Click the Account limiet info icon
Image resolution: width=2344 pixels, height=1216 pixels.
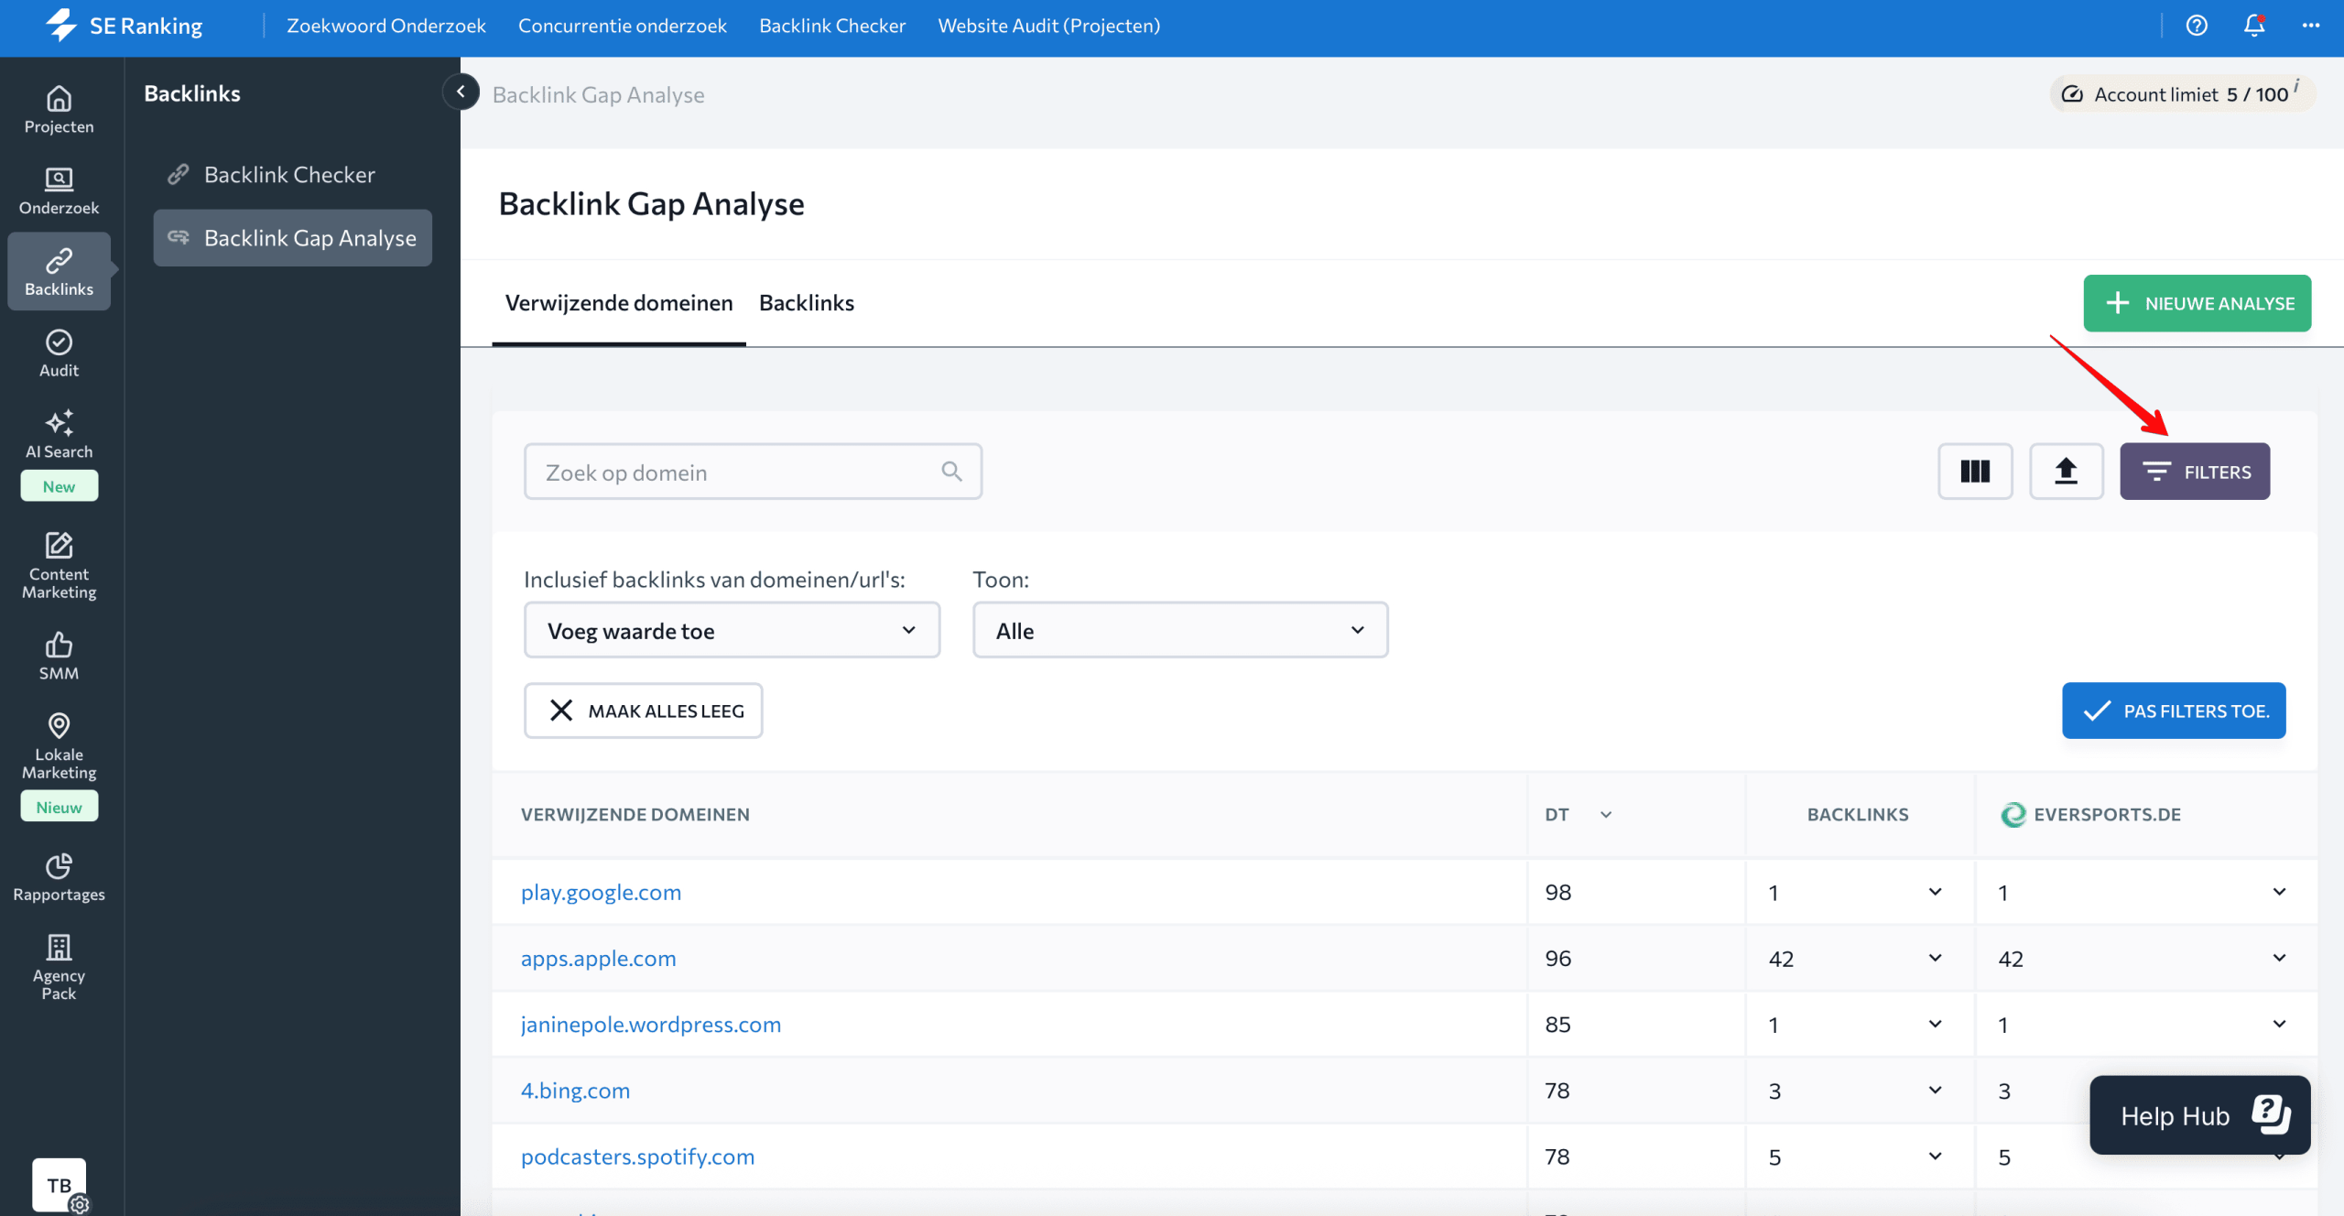tap(2296, 84)
